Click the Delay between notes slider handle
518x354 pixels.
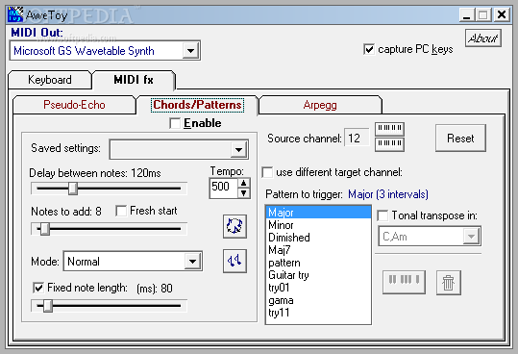pos(73,189)
